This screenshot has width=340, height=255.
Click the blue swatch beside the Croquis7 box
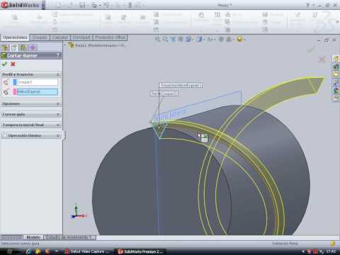15,82
